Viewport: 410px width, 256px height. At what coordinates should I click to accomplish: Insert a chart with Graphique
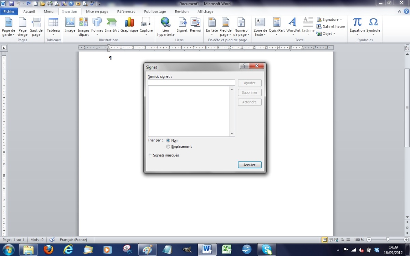coord(129,25)
